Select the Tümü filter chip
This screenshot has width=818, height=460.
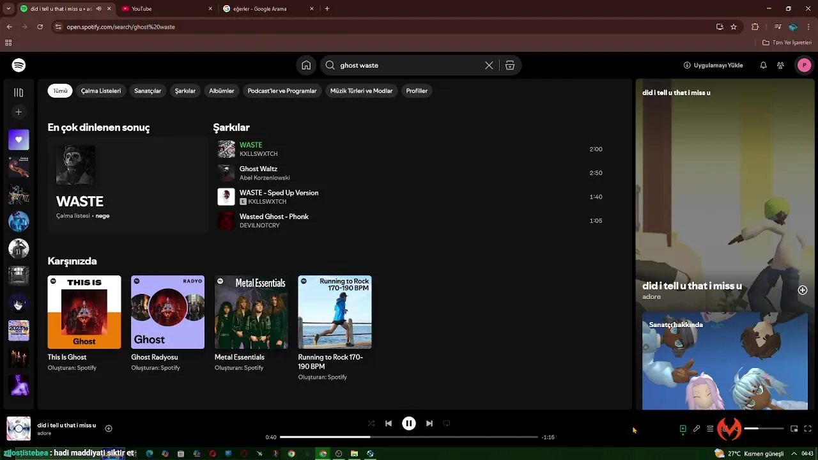coord(60,91)
